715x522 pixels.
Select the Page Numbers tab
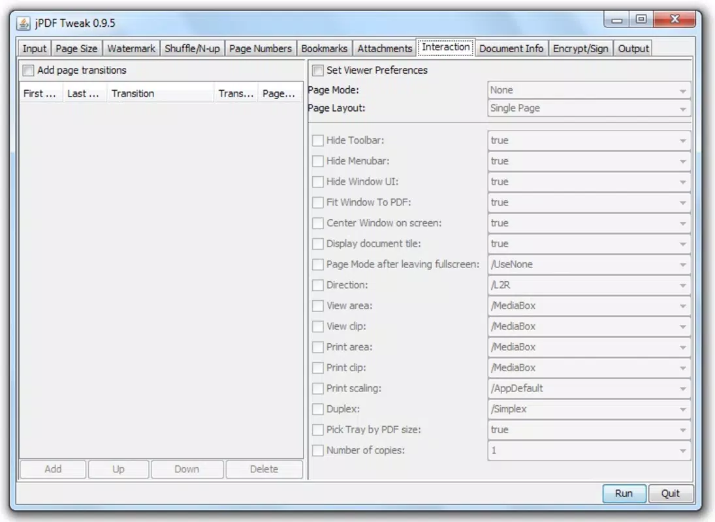pyautogui.click(x=261, y=48)
